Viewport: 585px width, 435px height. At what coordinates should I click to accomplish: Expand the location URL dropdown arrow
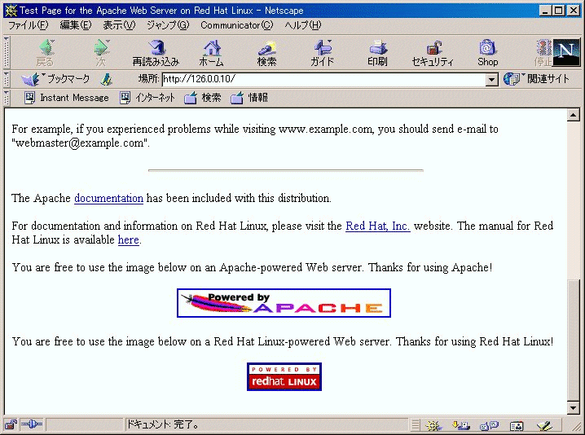point(492,80)
